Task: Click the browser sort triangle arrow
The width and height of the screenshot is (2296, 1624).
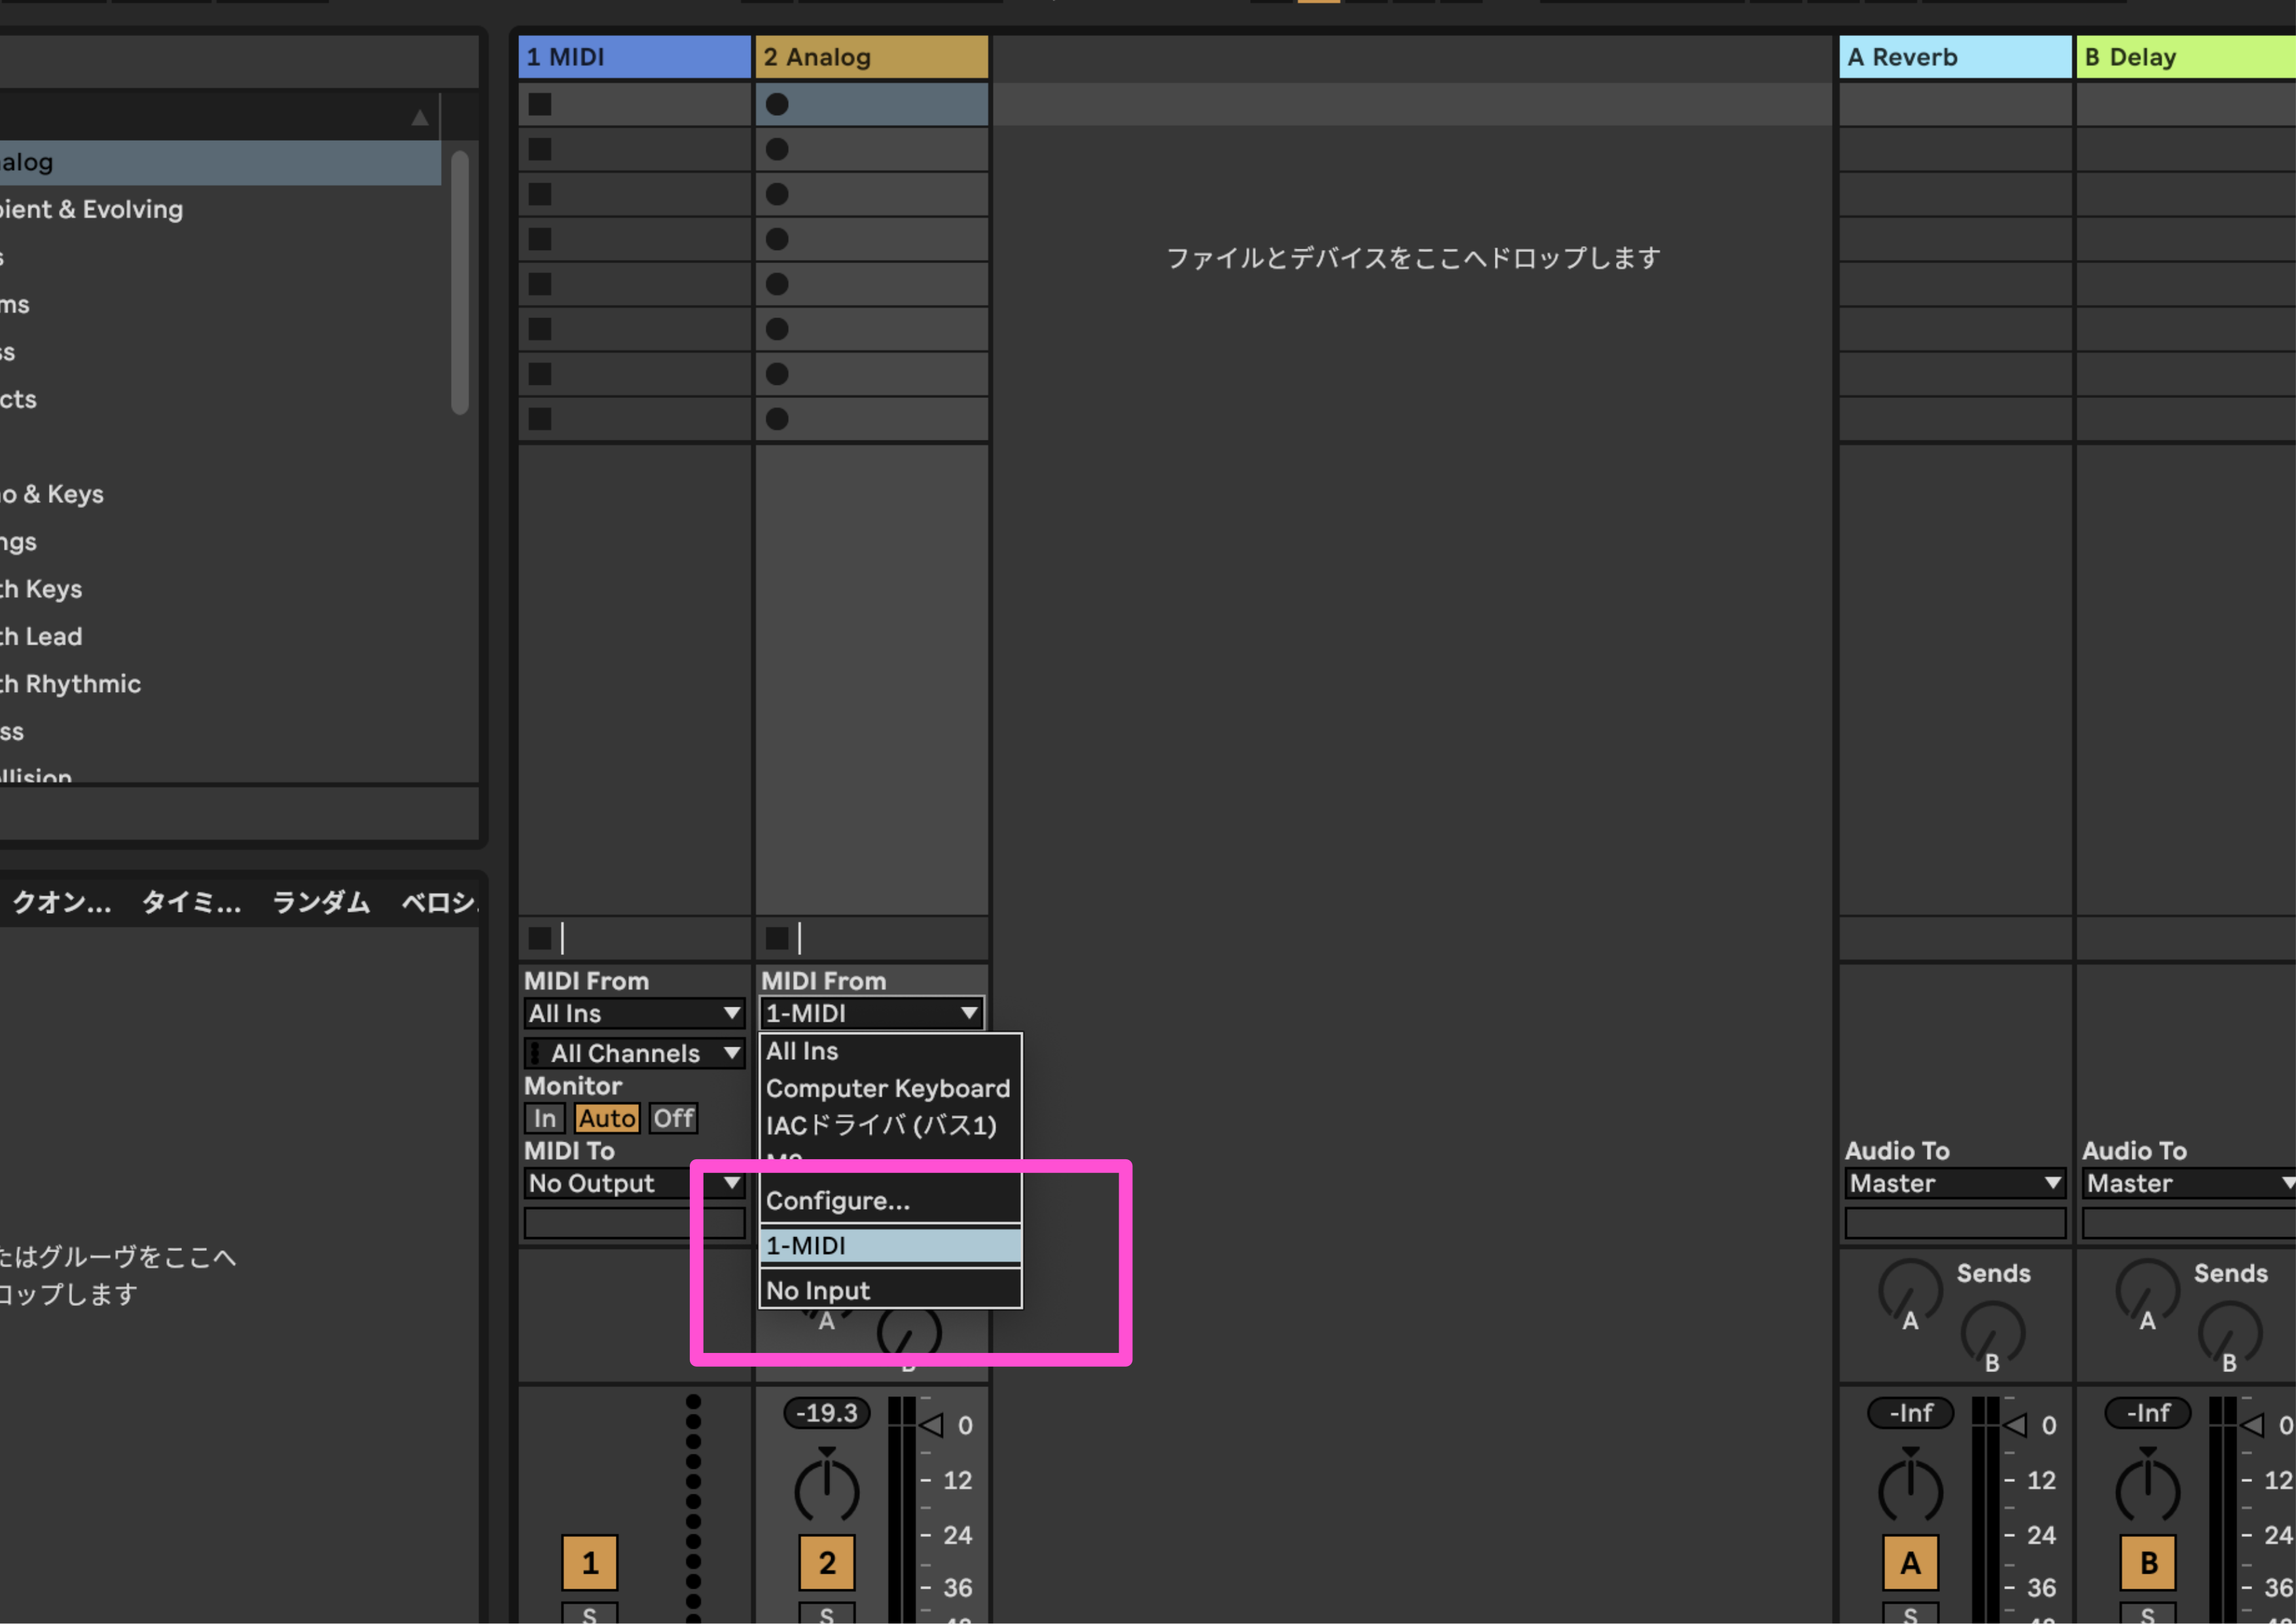Action: [x=420, y=118]
